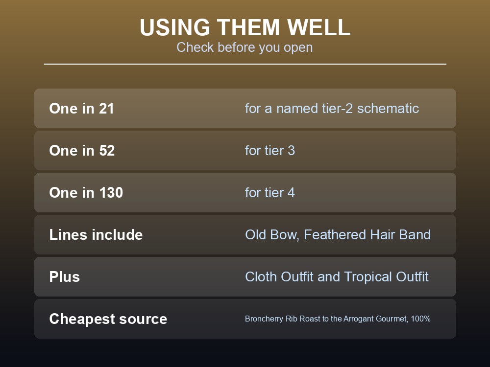
Task: Click the USING THEM WELL title
Action: (245, 27)
